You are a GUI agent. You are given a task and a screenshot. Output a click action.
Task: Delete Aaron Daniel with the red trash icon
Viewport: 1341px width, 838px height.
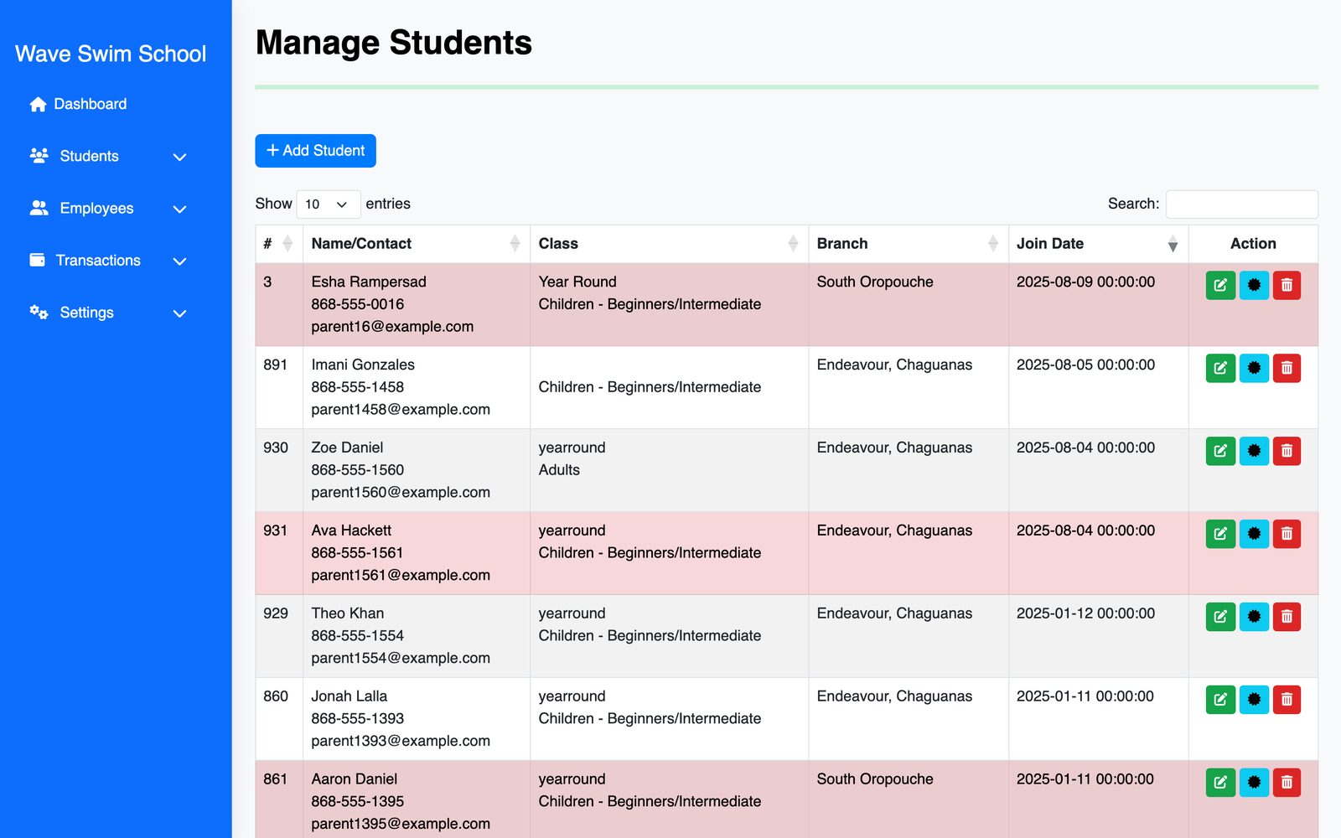[x=1287, y=783]
